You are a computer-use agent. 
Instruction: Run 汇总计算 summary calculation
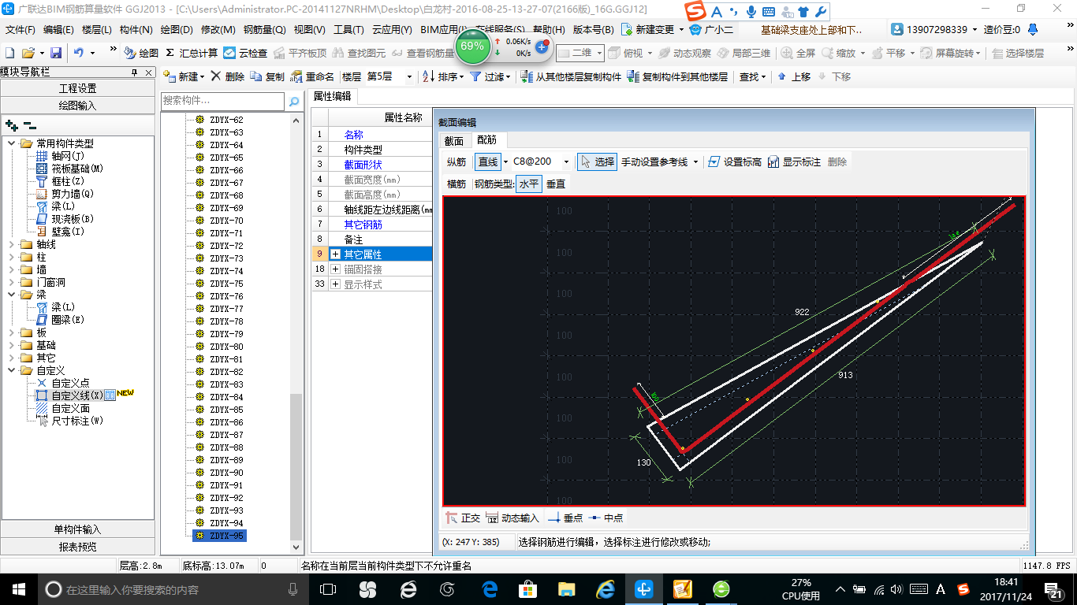192,53
